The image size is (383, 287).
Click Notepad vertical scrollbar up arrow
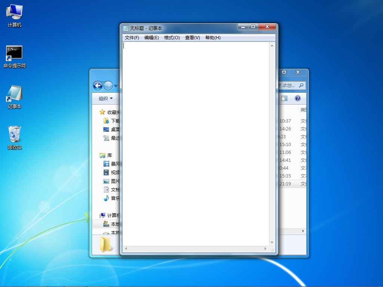[272, 46]
